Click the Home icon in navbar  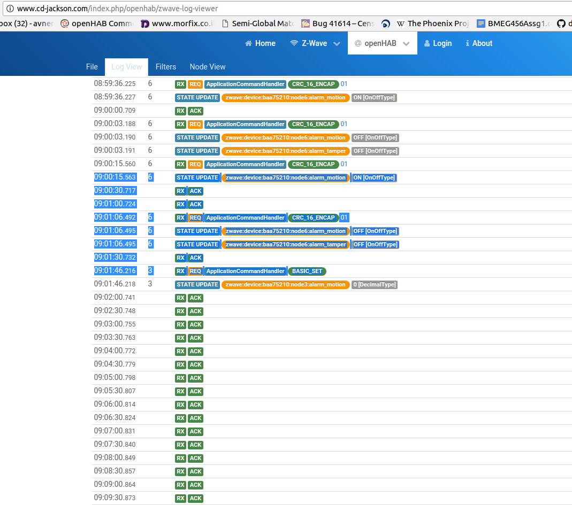[x=248, y=43]
